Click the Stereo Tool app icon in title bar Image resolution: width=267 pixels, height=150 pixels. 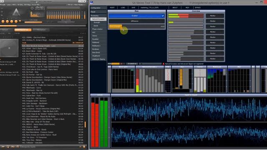coord(92,2)
